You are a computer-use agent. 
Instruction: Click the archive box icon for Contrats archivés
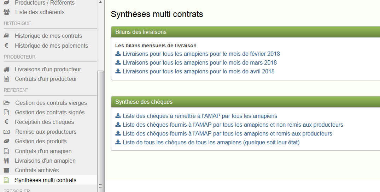pos(7,170)
